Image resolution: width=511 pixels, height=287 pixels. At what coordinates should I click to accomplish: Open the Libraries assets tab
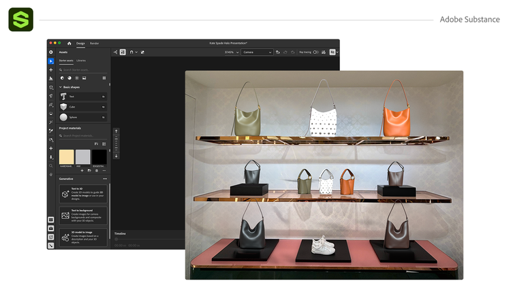point(81,61)
